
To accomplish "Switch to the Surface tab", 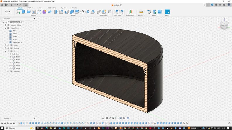I will tap(30, 8).
